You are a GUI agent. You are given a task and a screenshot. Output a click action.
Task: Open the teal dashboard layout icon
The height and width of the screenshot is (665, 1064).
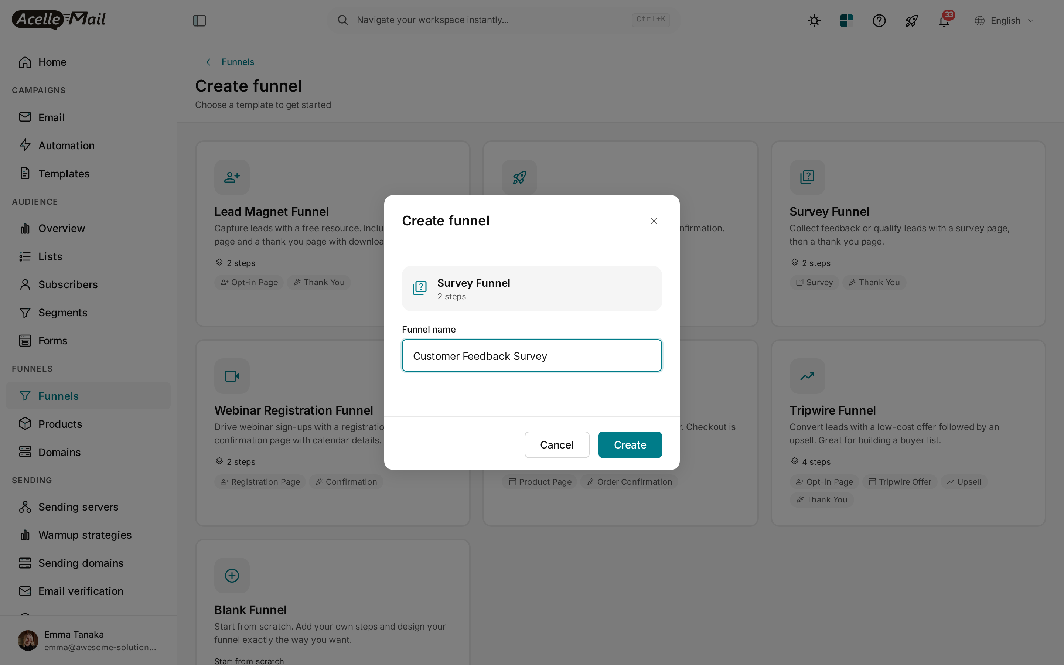coord(846,20)
